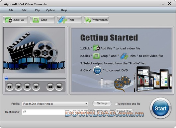Click the video preview area

pyautogui.click(x=34, y=50)
